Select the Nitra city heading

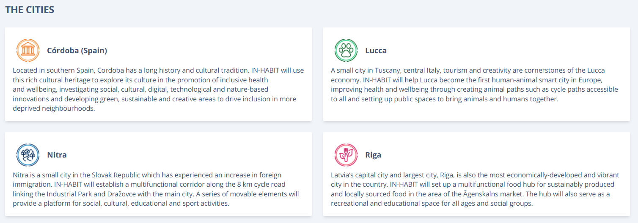point(57,155)
